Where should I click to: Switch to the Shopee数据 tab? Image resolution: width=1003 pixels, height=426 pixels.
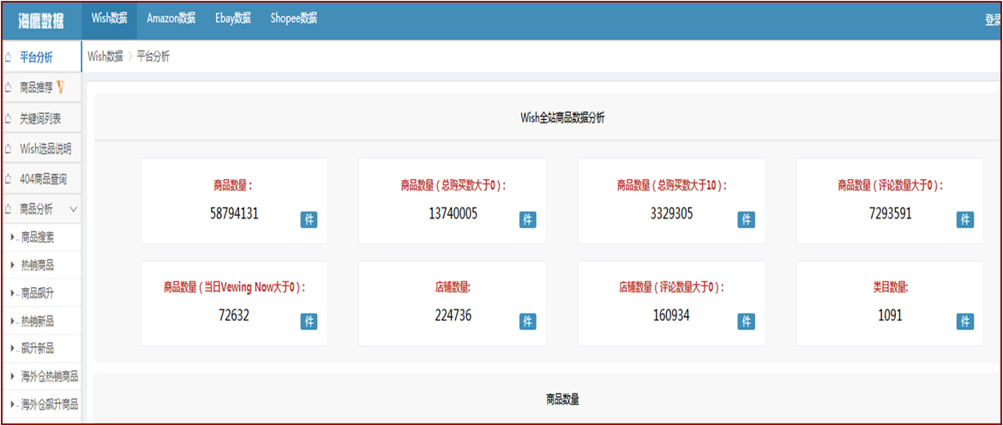[293, 18]
